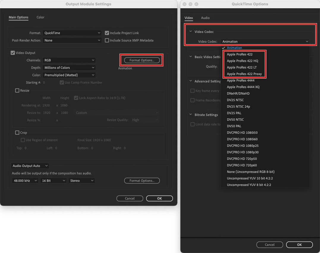Screen dimensions: 320x253
Task: Select Uncompressed YUV 8 bit 4:2:2
Action: pos(265,185)
